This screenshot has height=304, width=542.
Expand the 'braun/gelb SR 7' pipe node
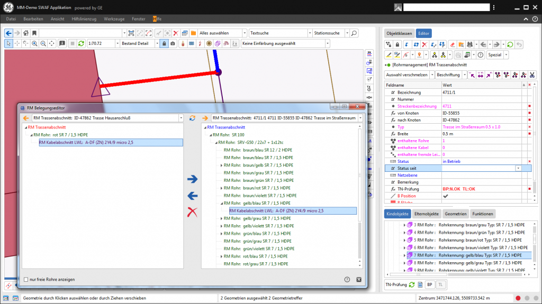[x=221, y=165]
